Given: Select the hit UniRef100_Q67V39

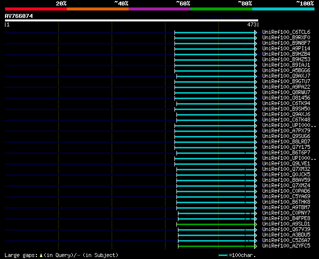Looking at the screenshot, I should click(x=286, y=230).
